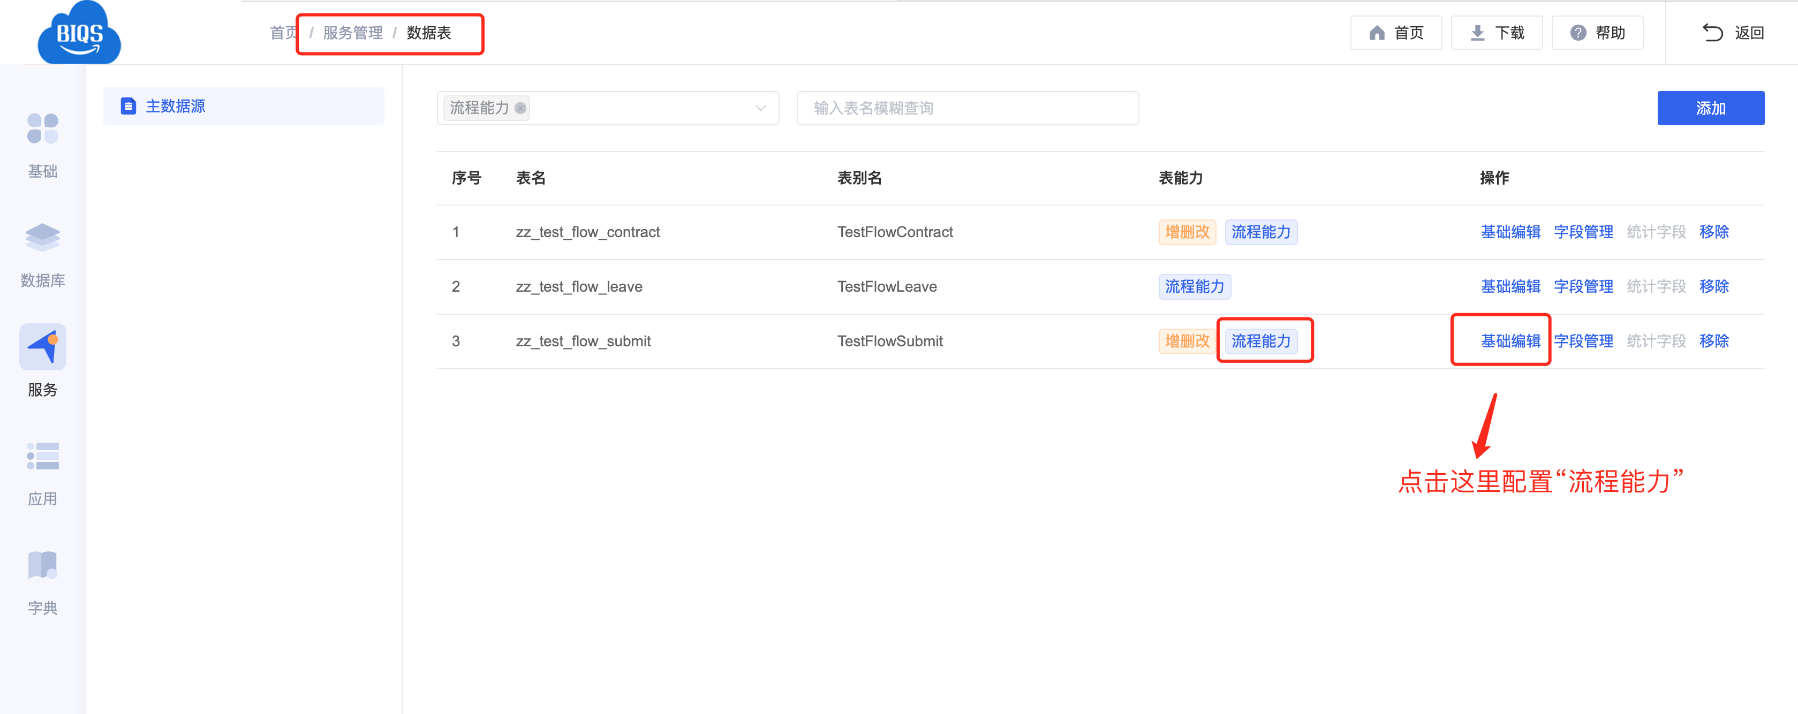Click the 首页 button in top bar

coord(1396,33)
